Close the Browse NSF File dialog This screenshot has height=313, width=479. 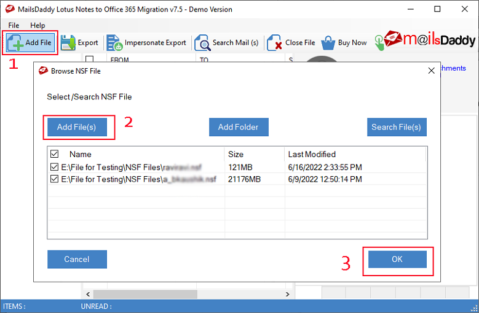click(x=431, y=71)
